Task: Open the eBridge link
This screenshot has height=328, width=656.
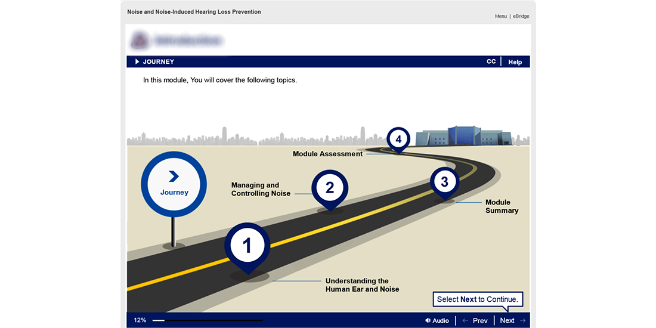Action: (521, 16)
